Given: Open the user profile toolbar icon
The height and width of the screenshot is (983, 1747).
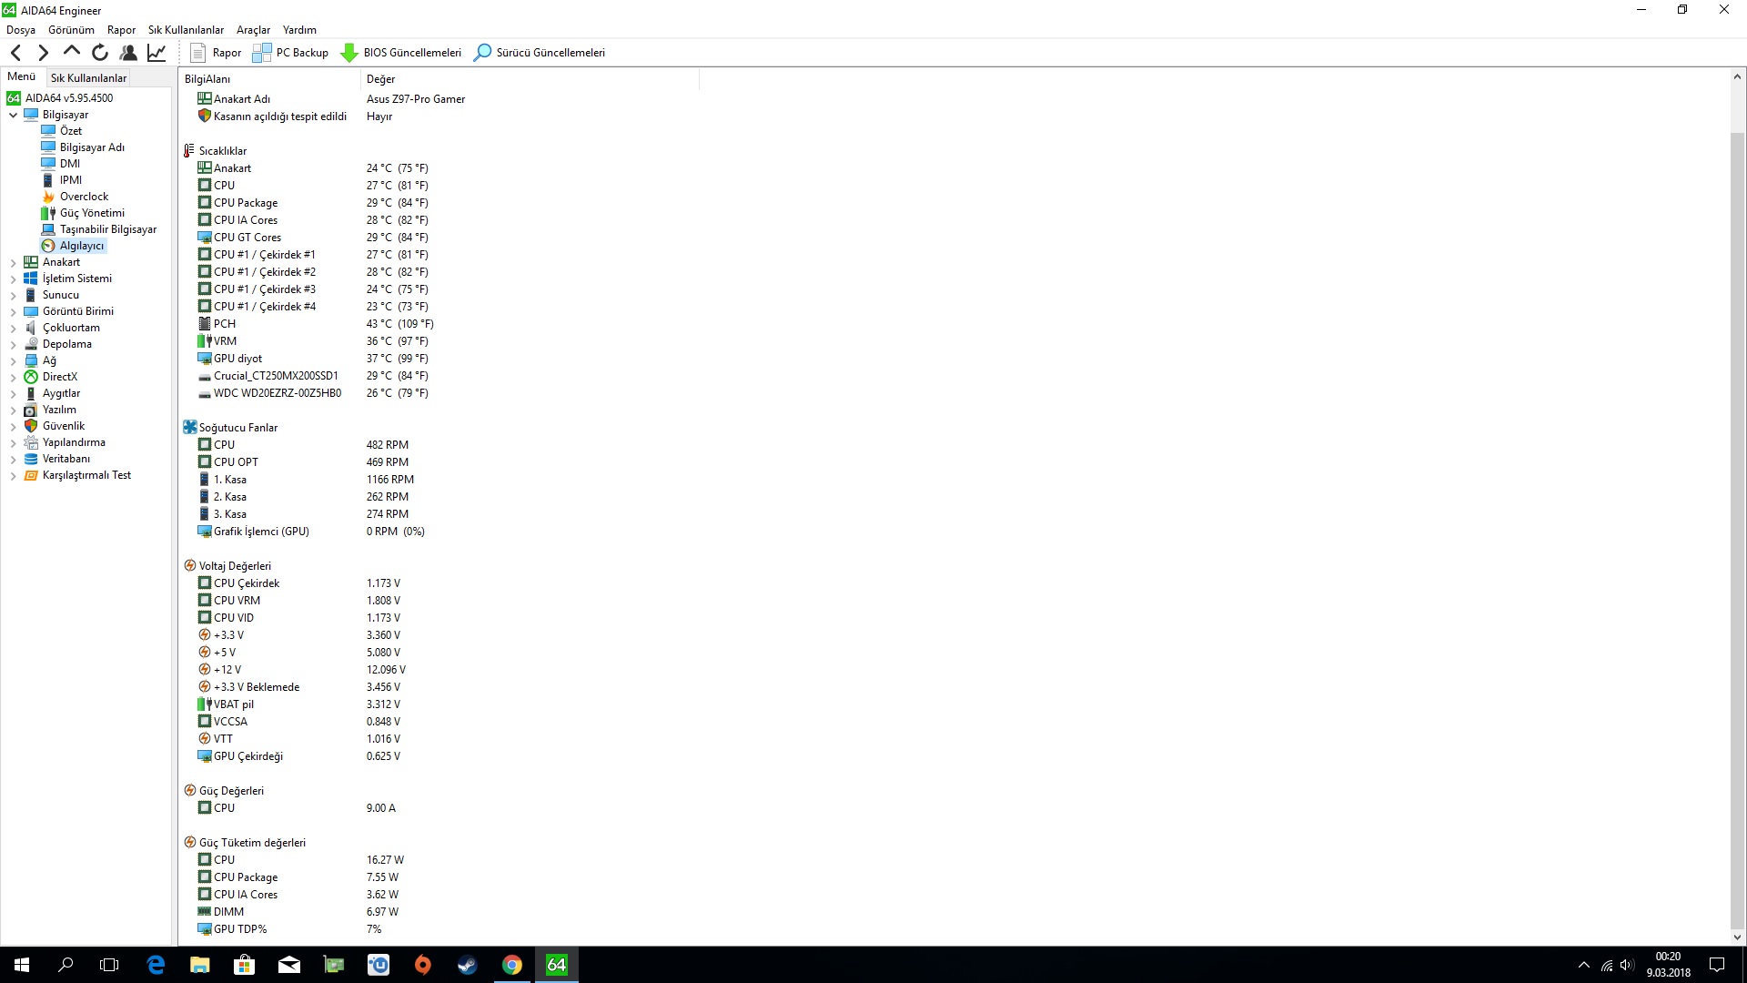Looking at the screenshot, I should (128, 53).
